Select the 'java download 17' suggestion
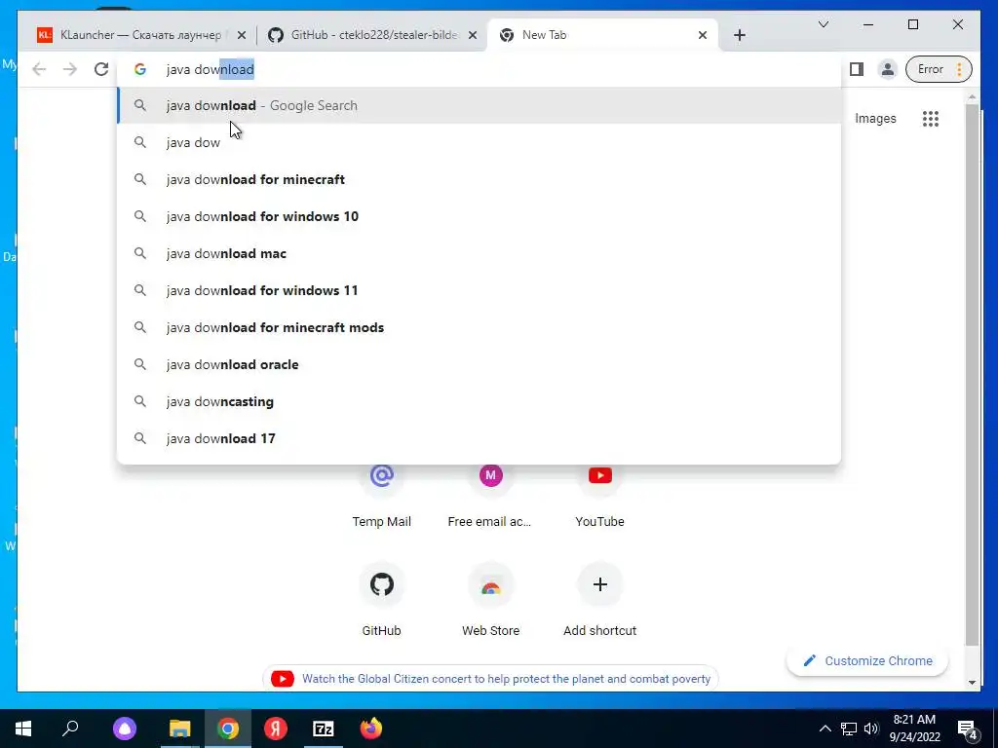The width and height of the screenshot is (998, 748). pyautogui.click(x=479, y=438)
